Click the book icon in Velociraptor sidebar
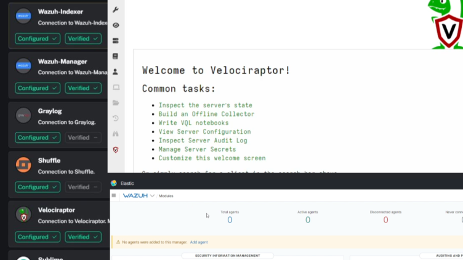Viewport: 463px width, 260px height. [x=116, y=56]
